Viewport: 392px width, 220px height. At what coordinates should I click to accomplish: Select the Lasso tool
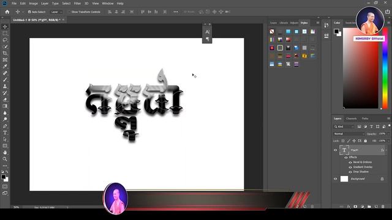point(5,40)
